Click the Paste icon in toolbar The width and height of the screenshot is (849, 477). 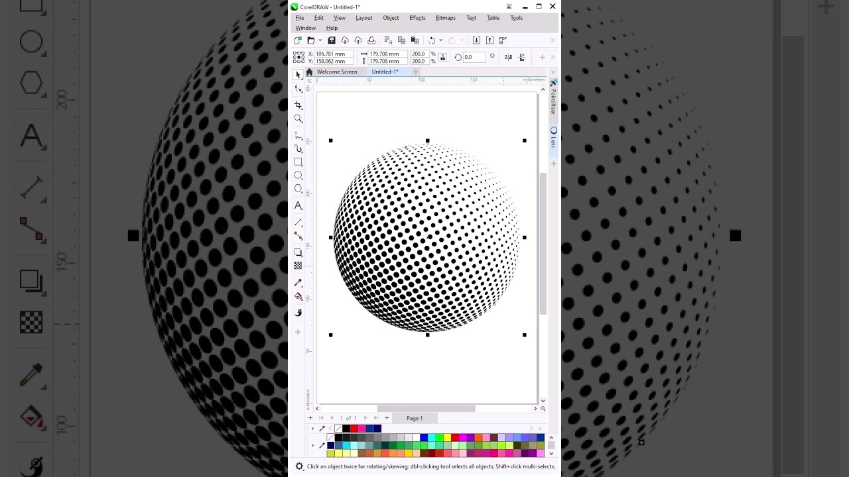415,40
